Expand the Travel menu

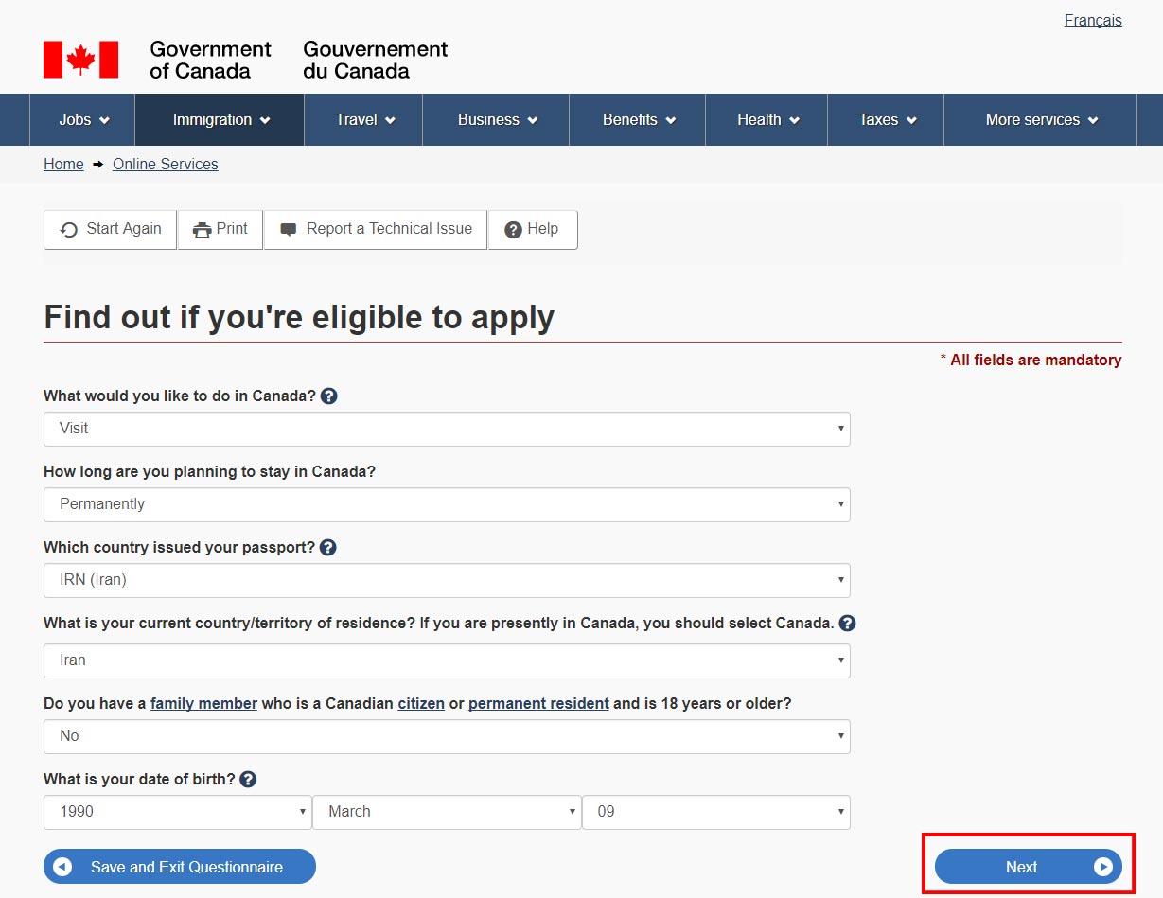point(364,120)
